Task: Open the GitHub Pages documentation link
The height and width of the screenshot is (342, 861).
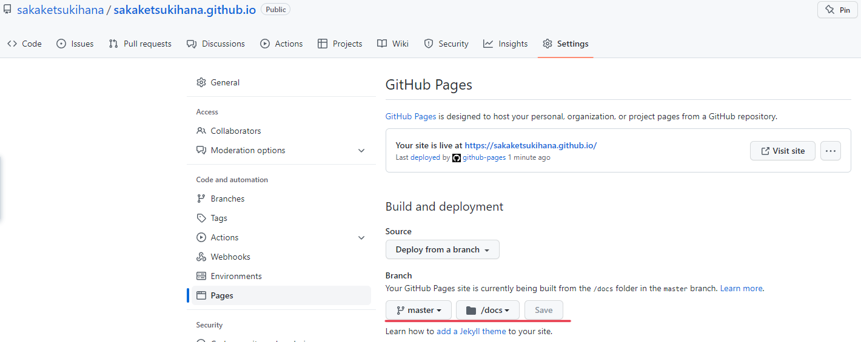Action: tap(410, 116)
